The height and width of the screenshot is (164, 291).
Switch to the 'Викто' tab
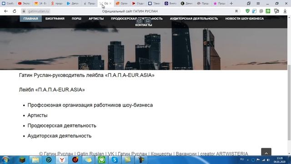tap(171, 3)
